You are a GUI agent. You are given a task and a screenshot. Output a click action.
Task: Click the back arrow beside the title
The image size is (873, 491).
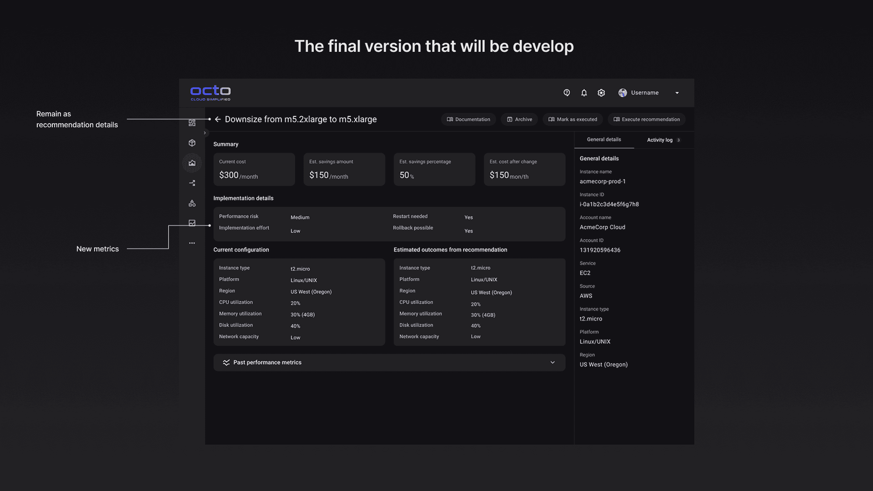pyautogui.click(x=218, y=119)
